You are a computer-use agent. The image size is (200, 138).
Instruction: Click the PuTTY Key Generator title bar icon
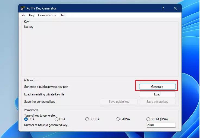(23, 8)
